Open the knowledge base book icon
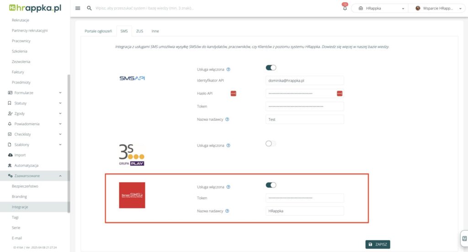Viewport: 468px width, 252px height. pos(464,238)
